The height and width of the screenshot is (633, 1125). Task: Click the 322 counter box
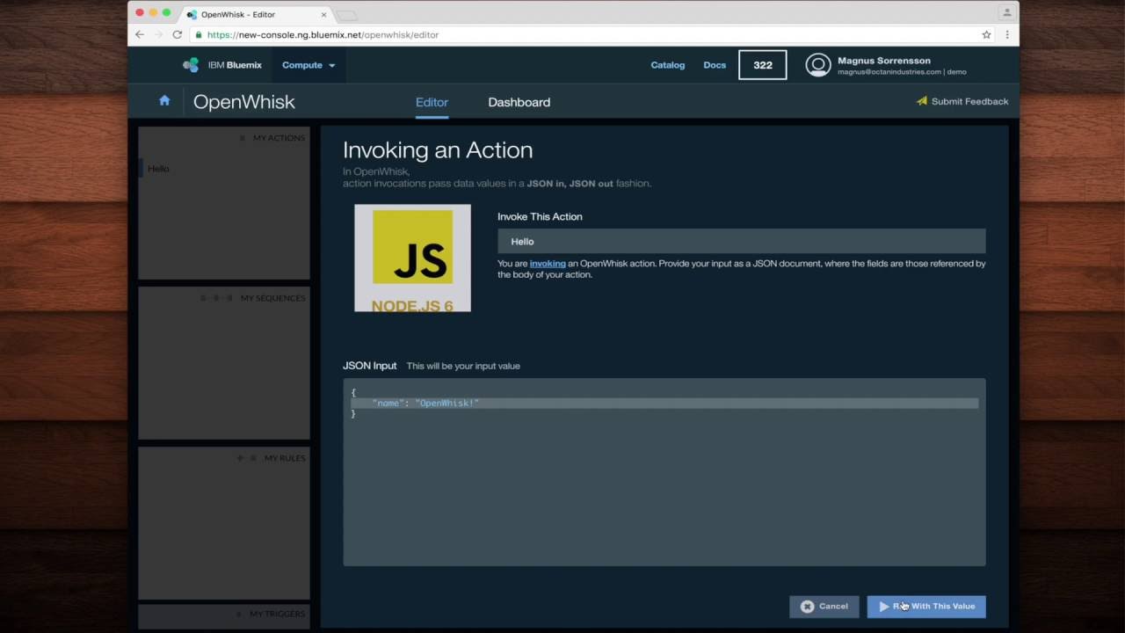pyautogui.click(x=763, y=65)
